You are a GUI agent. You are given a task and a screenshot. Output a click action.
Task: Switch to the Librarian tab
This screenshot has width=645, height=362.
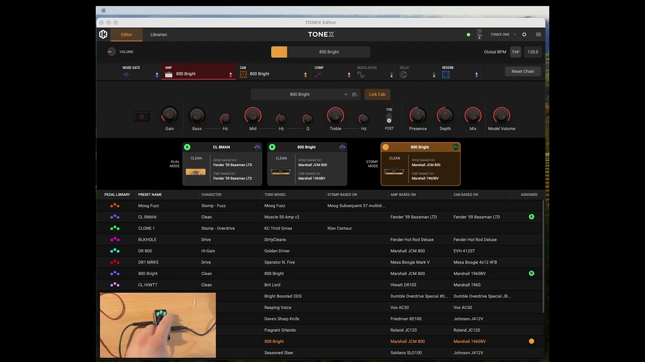pyautogui.click(x=159, y=35)
